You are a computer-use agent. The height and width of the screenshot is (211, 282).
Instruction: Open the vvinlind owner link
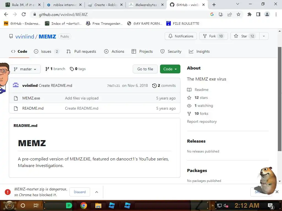[25, 37]
